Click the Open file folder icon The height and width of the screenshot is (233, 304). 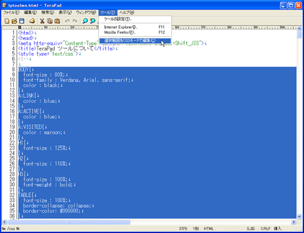click(14, 21)
